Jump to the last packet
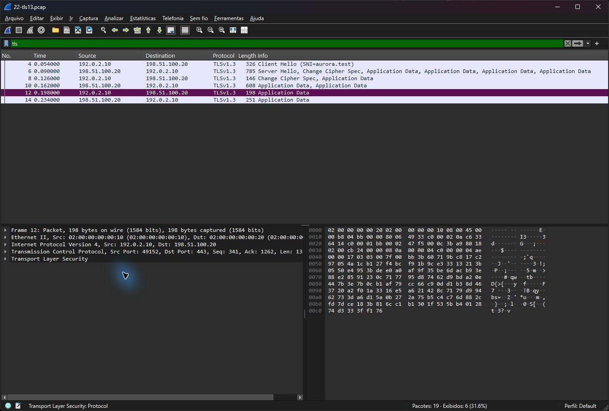Image resolution: width=609 pixels, height=411 pixels. coord(160,30)
